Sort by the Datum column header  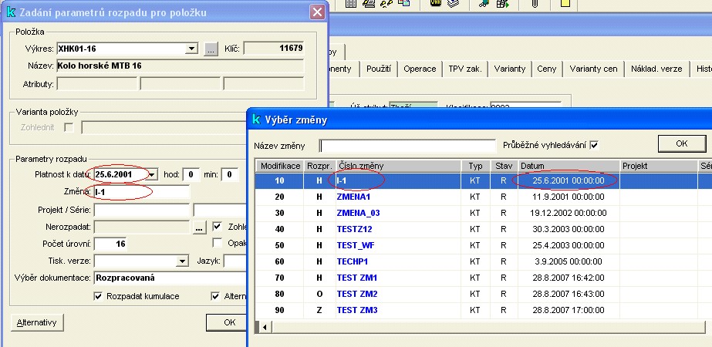[x=569, y=166]
